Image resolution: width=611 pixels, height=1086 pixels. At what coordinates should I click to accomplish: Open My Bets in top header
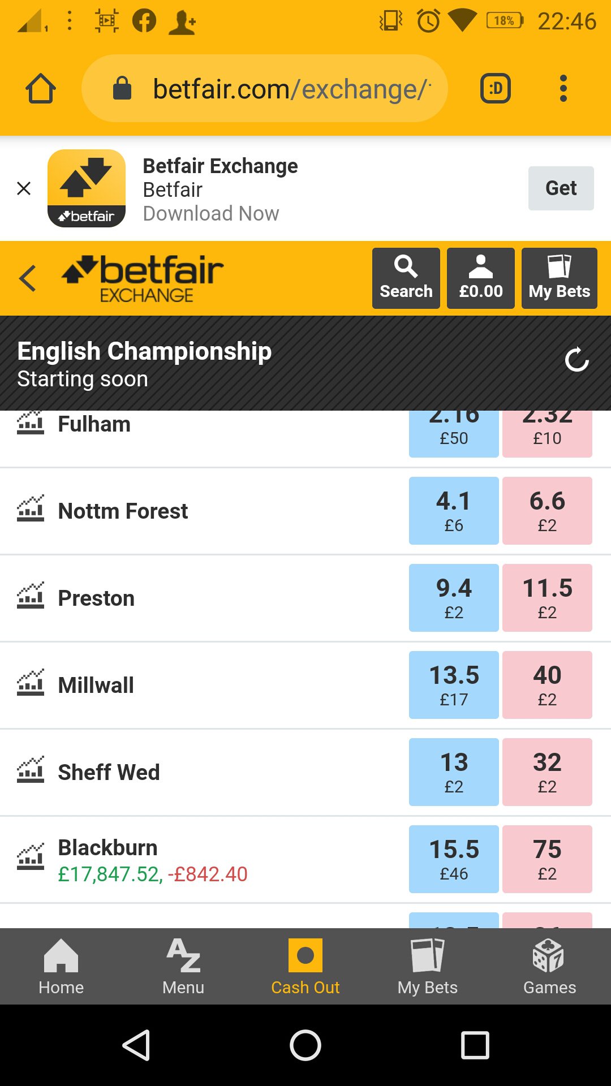(x=559, y=278)
